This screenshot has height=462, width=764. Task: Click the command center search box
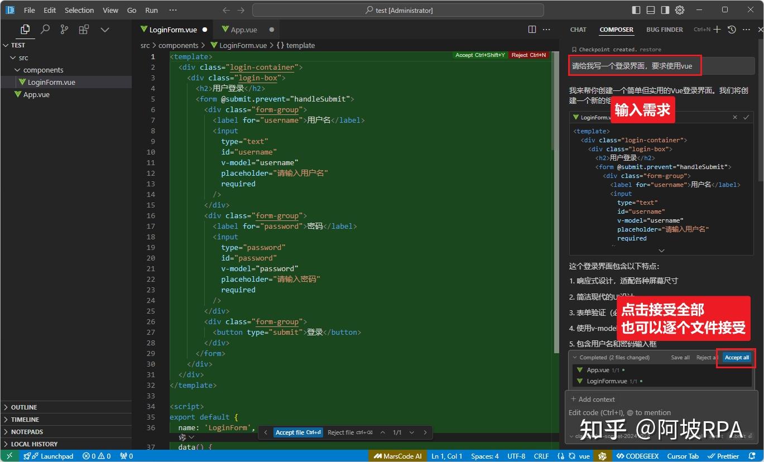pyautogui.click(x=398, y=10)
